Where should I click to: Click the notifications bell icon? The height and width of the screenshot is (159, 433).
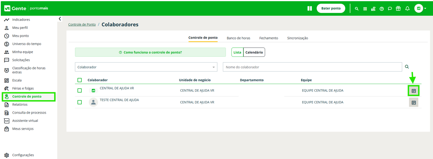(407, 8)
